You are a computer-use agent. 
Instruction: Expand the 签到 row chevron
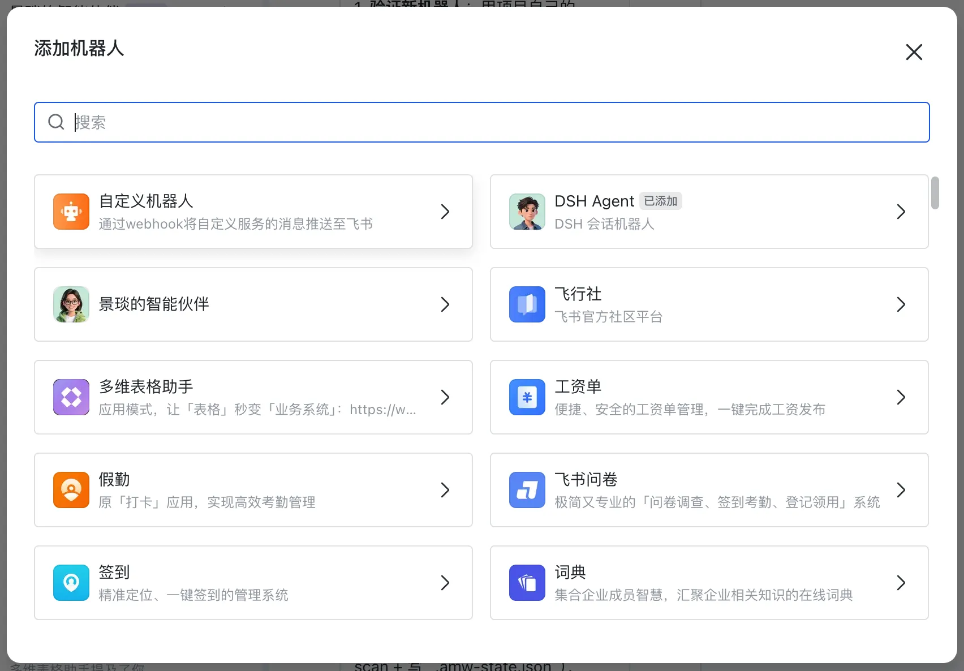click(x=445, y=583)
